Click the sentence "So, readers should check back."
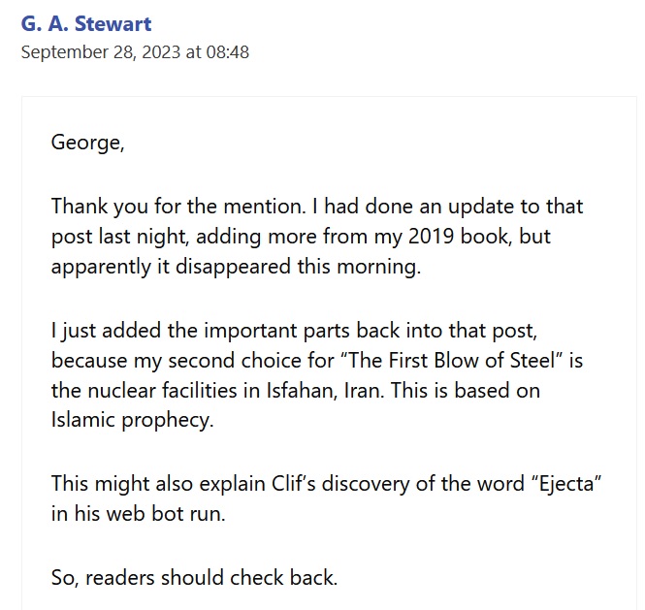Viewport: 645px width, 610px height. coord(194,577)
